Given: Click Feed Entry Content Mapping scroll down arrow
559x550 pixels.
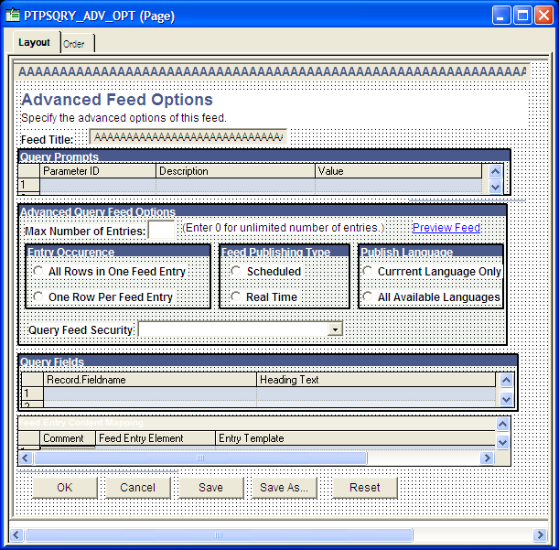Looking at the screenshot, I should 502,442.
